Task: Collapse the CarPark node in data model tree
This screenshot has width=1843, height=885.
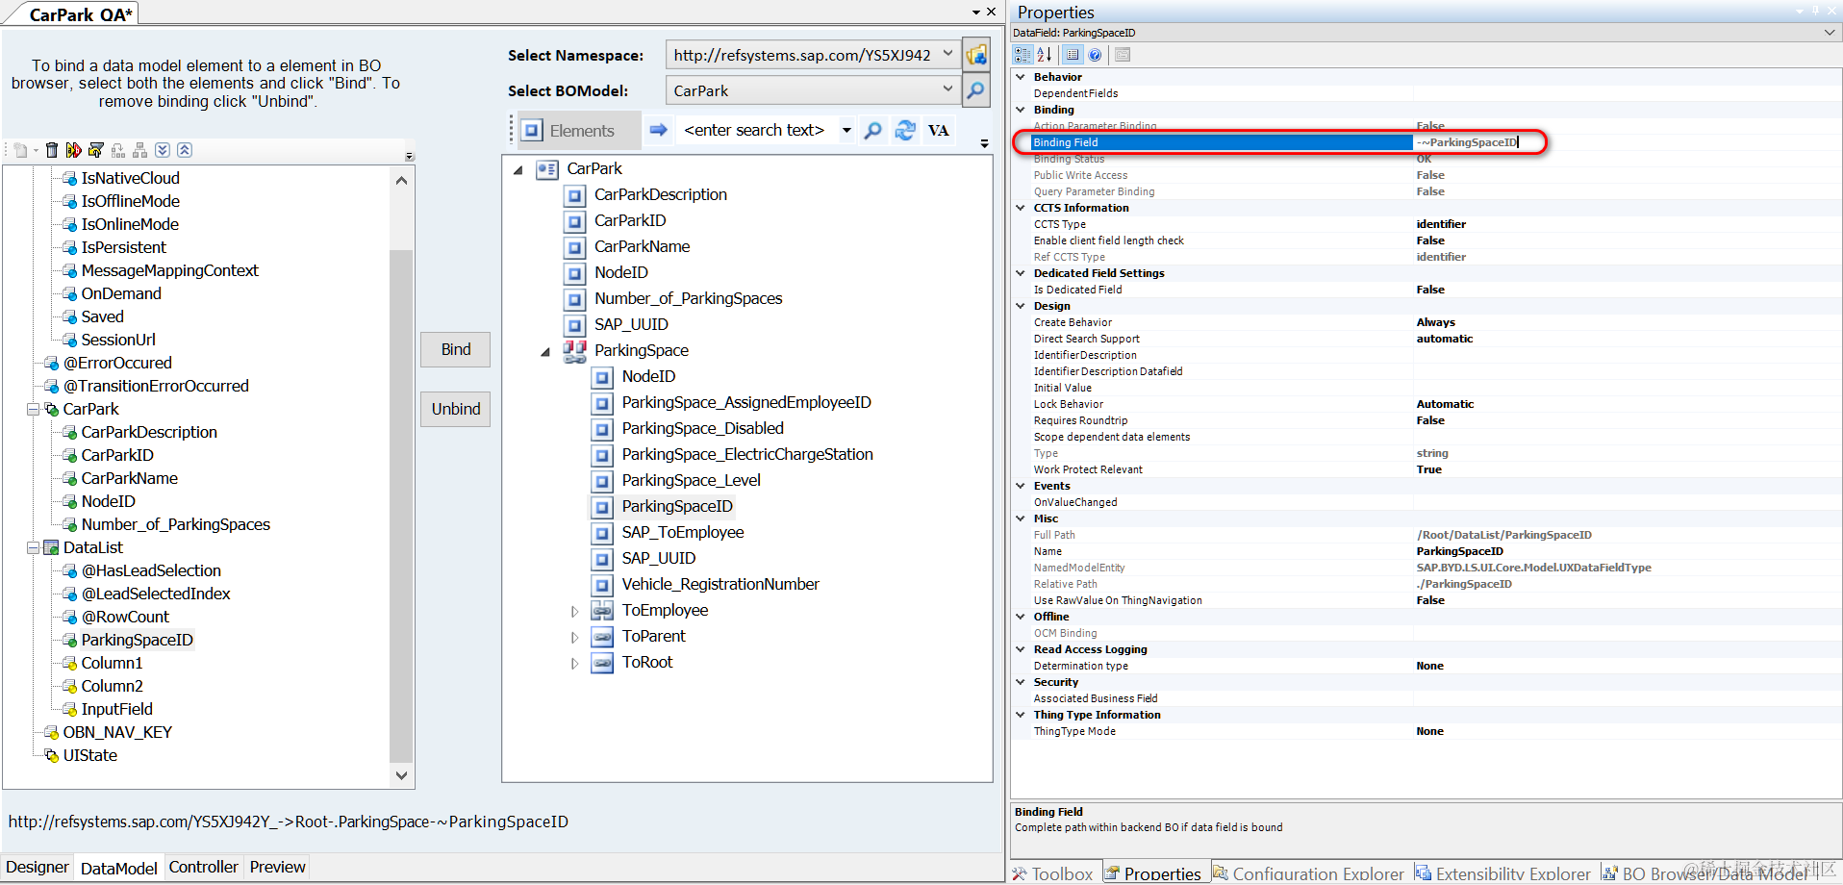Action: point(33,409)
